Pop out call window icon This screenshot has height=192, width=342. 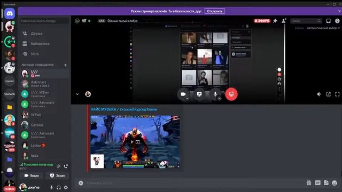(x=328, y=94)
